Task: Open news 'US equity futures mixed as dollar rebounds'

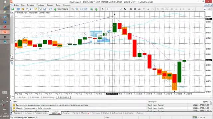Action: point(33,108)
